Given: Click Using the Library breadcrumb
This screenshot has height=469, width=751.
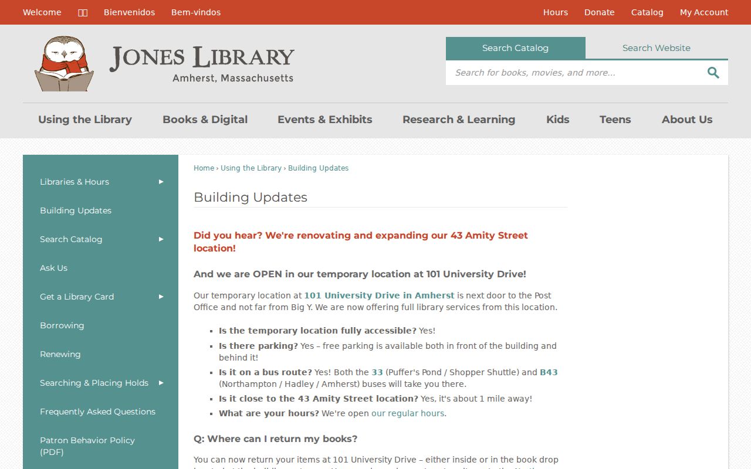Looking at the screenshot, I should point(251,168).
